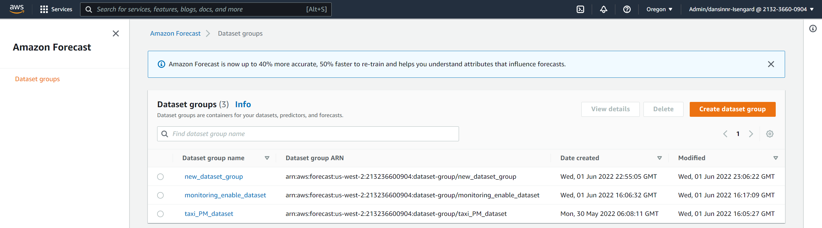Open the Info link for Dataset groups

[243, 104]
